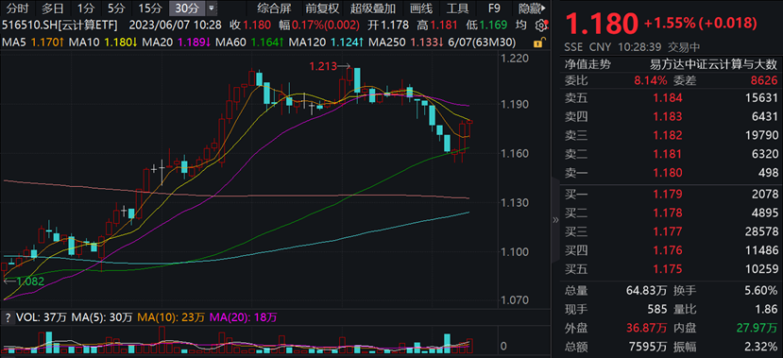
Task: Collapse the quote panel with the » arrow
Action: 554,220
